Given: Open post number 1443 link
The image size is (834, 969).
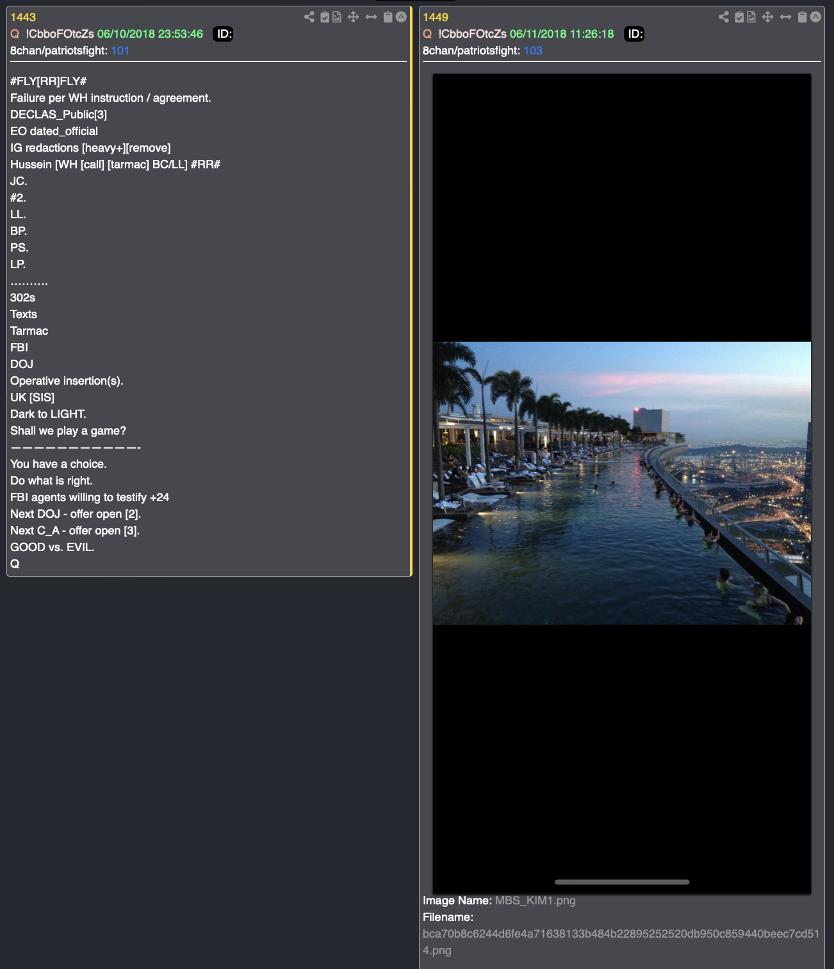Looking at the screenshot, I should click(23, 17).
